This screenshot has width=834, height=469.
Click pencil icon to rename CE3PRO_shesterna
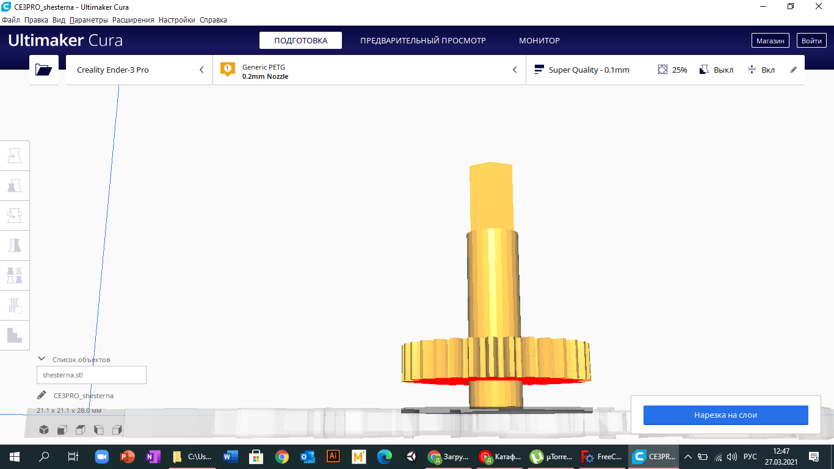click(42, 395)
